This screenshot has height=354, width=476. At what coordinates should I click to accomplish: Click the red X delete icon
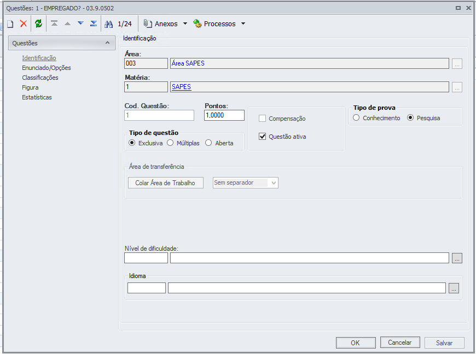tap(24, 24)
